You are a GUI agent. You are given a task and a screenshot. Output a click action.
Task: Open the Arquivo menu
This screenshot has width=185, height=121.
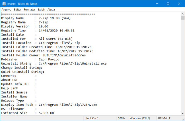(x=7, y=9)
